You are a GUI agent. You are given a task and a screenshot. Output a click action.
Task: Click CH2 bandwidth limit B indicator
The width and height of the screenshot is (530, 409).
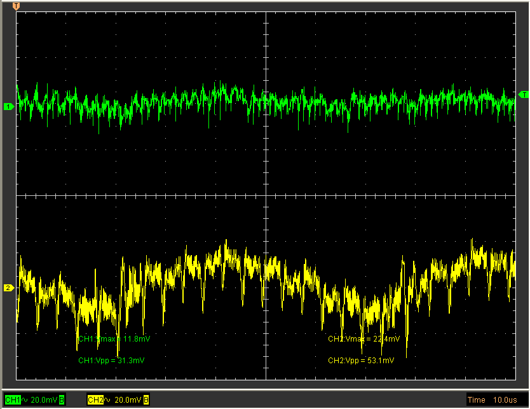coord(146,400)
